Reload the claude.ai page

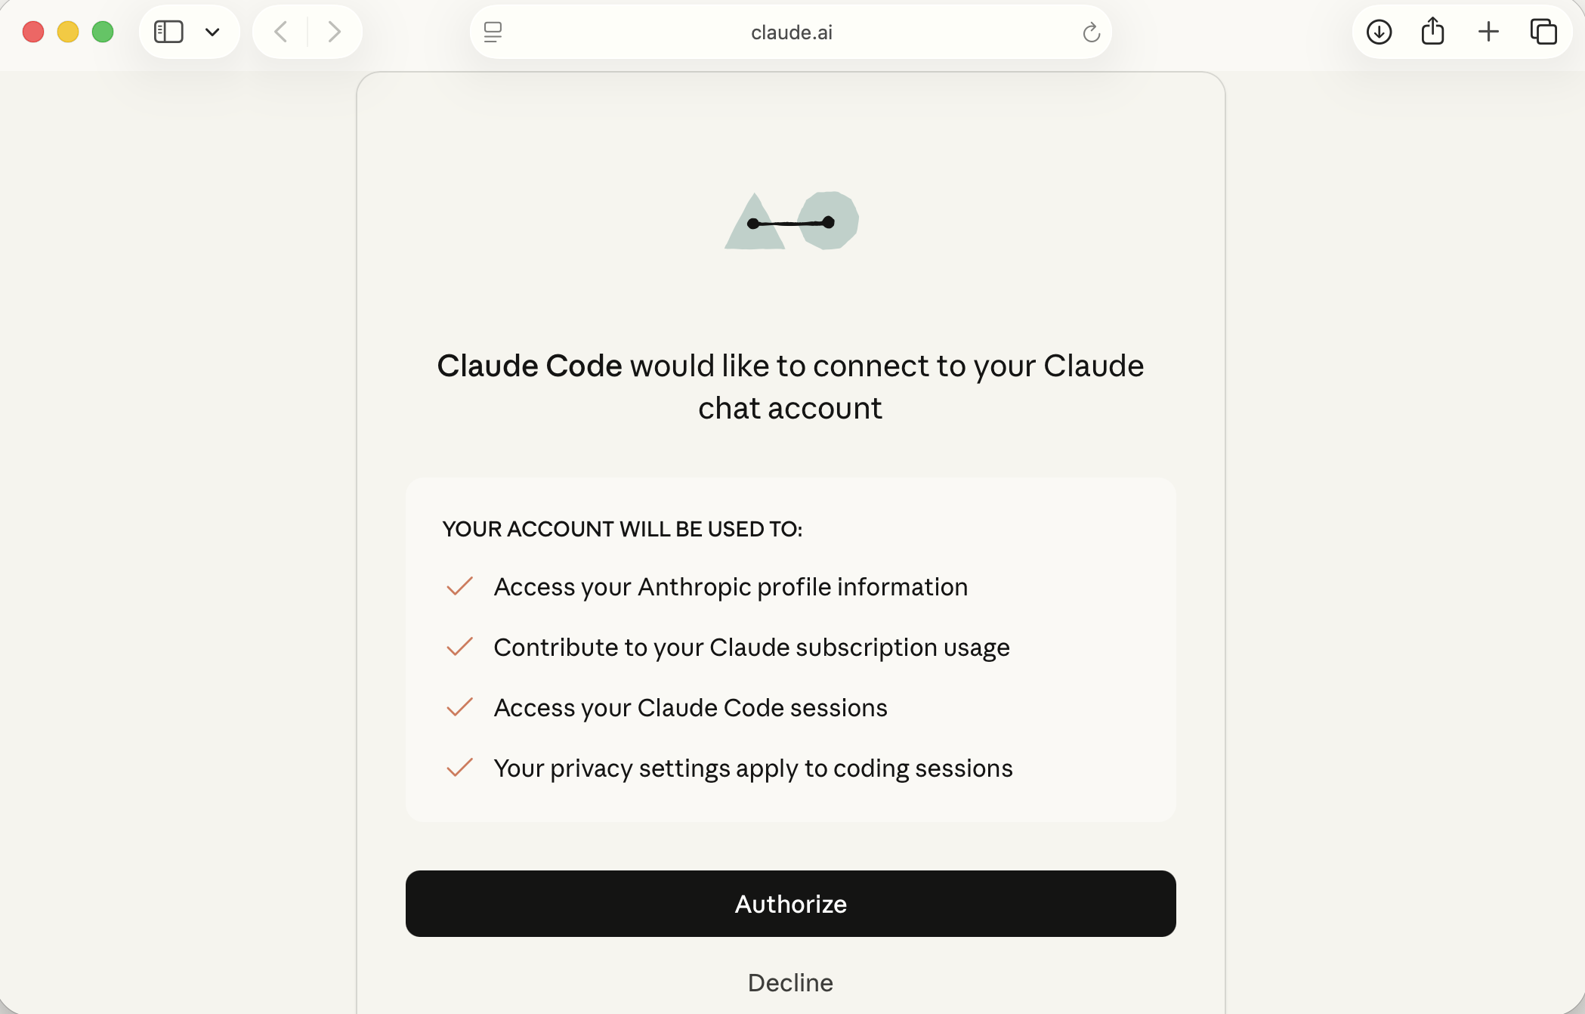(x=1090, y=32)
